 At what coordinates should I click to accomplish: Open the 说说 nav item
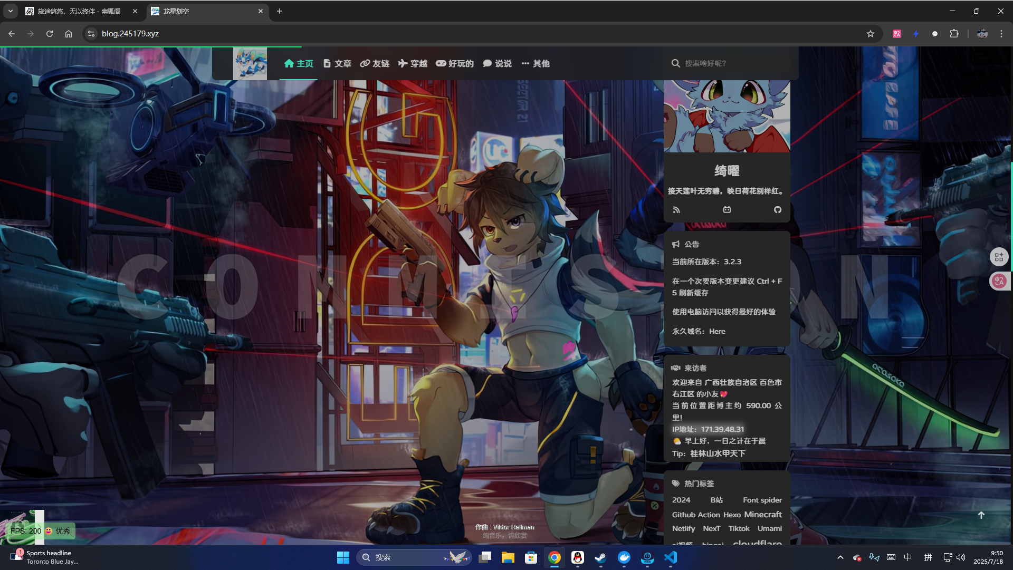tap(497, 63)
